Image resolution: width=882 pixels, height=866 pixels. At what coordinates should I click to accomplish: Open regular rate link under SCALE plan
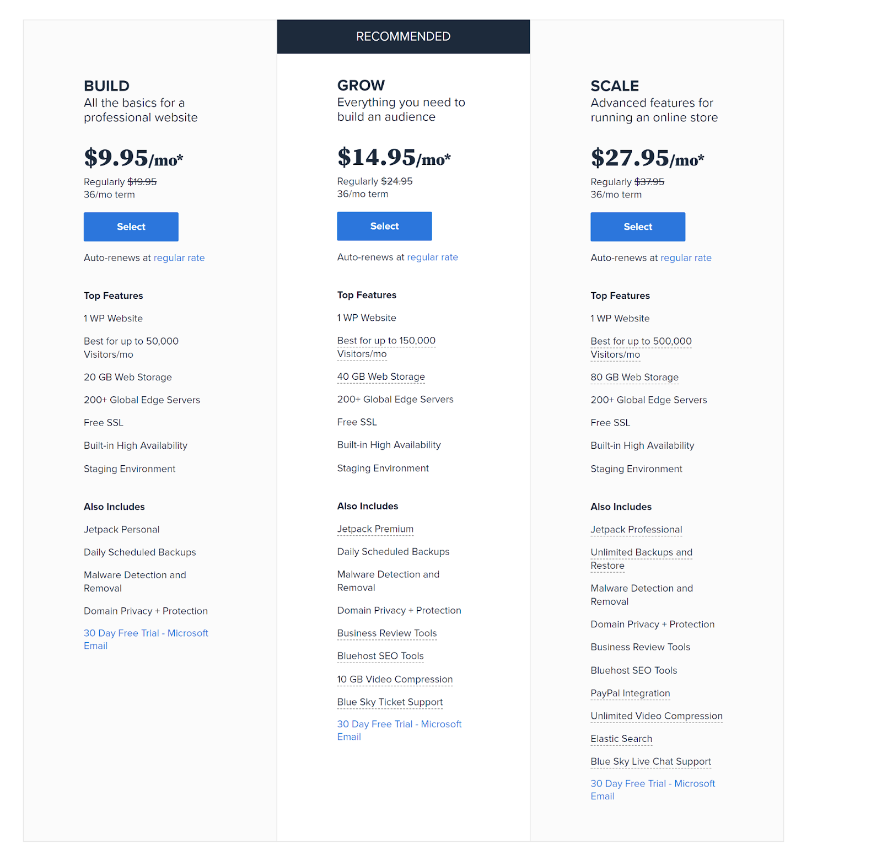coord(686,257)
